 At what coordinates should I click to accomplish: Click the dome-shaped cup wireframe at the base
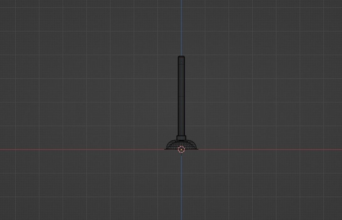tap(181, 145)
